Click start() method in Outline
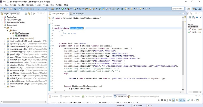This screenshot has width=203, height=107. [x=195, y=32]
